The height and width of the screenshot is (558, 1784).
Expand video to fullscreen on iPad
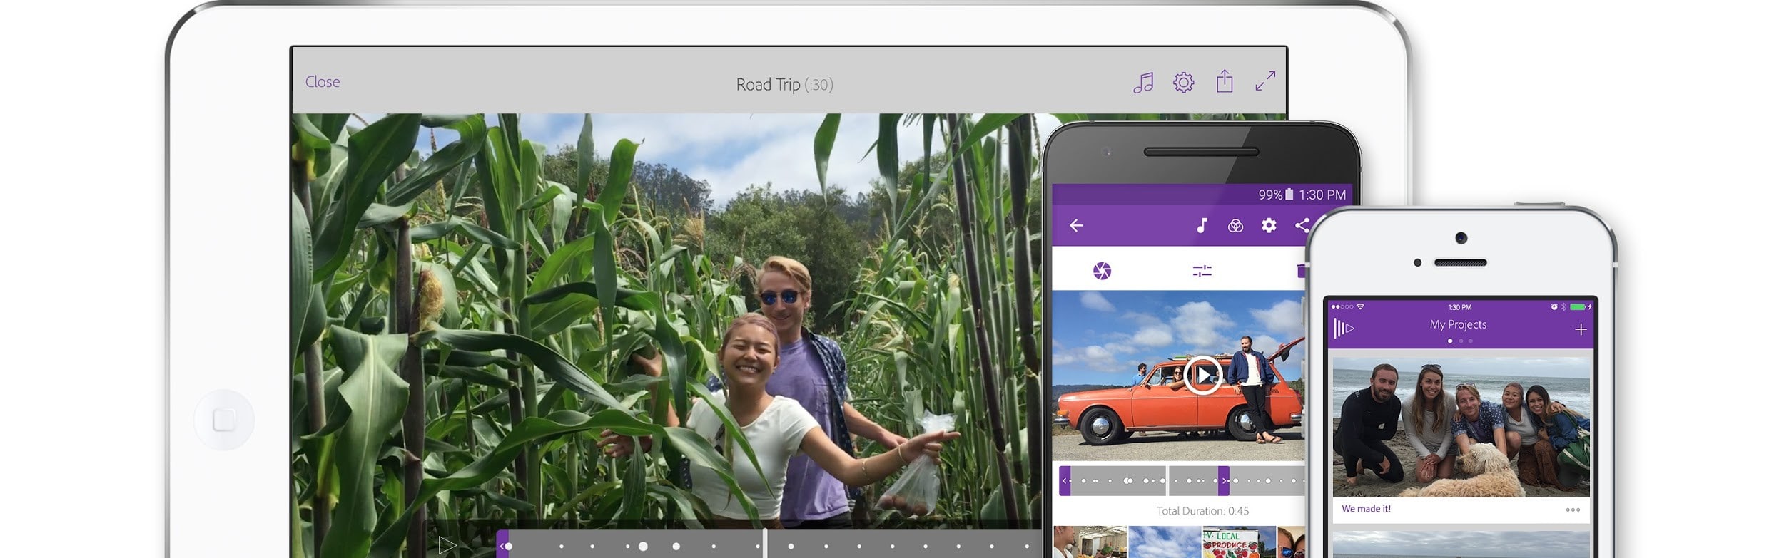click(x=1264, y=81)
